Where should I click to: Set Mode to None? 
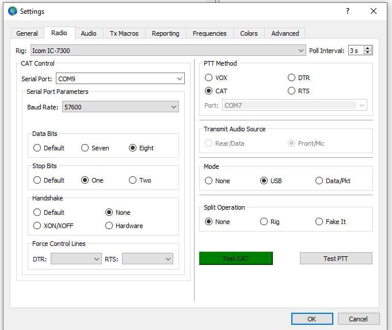point(217,181)
